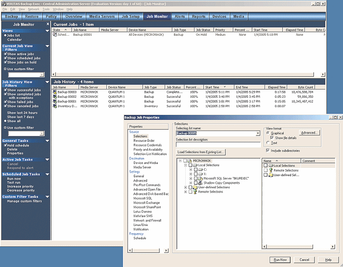Switch to the Alerts tab
Viewport: 343px width, 267px height.
tap(180, 16)
